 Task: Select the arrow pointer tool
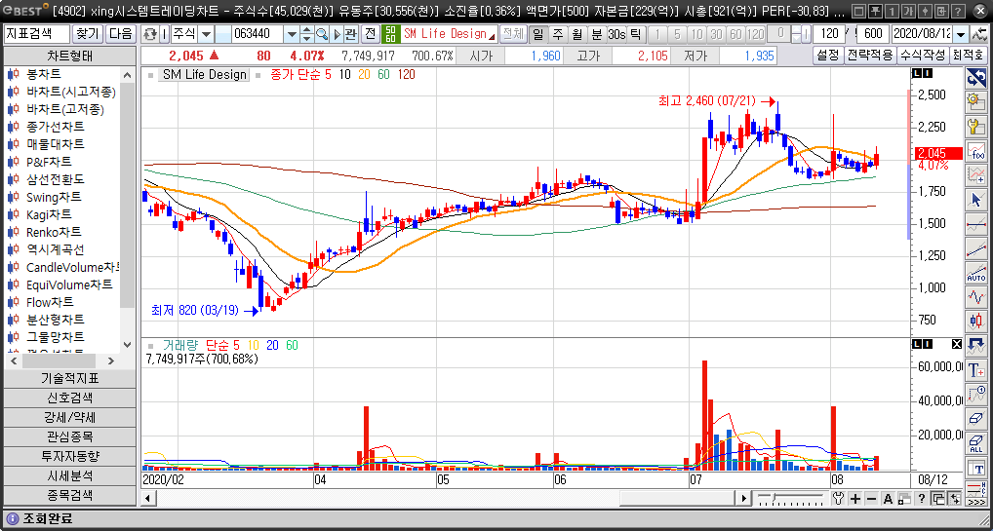[x=975, y=200]
